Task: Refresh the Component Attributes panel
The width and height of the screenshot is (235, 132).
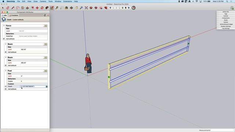Action: point(45,15)
